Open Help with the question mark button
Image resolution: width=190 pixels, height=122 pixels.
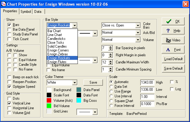(173, 31)
